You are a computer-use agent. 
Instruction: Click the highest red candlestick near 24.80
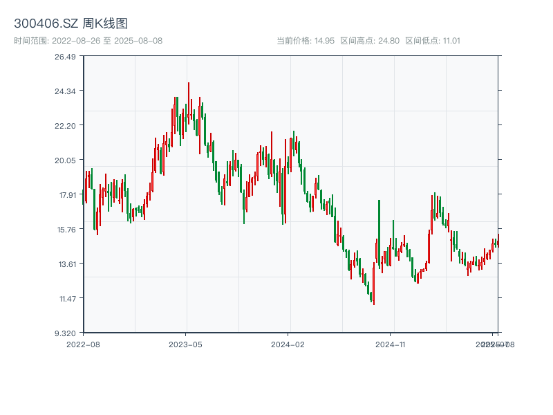pos(188,100)
